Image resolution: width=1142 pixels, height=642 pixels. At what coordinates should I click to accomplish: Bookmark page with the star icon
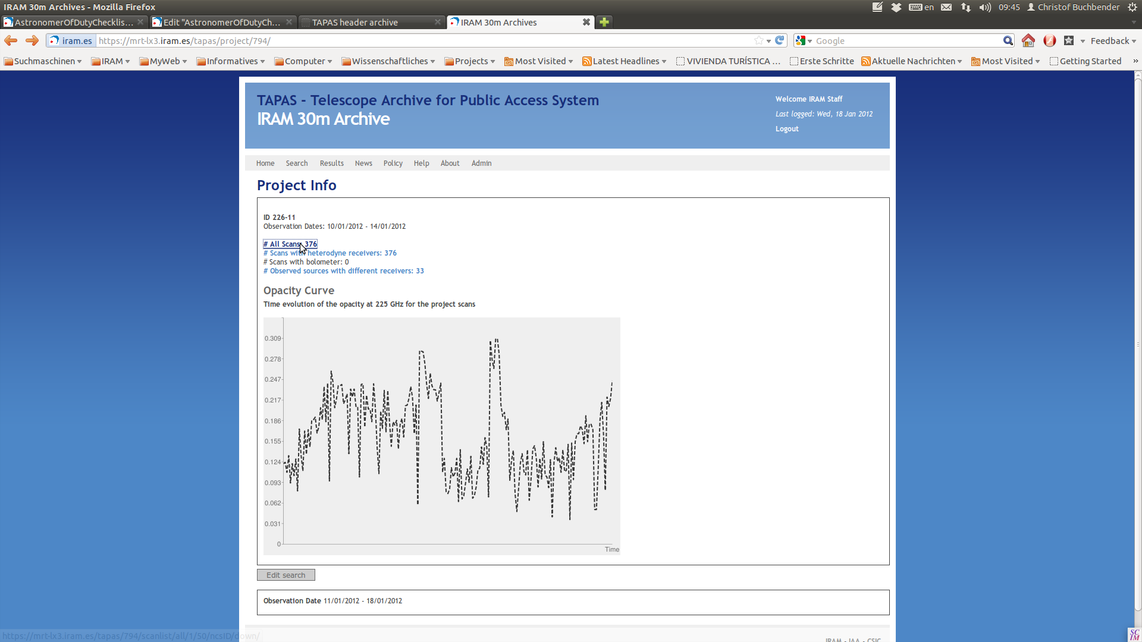coord(758,40)
